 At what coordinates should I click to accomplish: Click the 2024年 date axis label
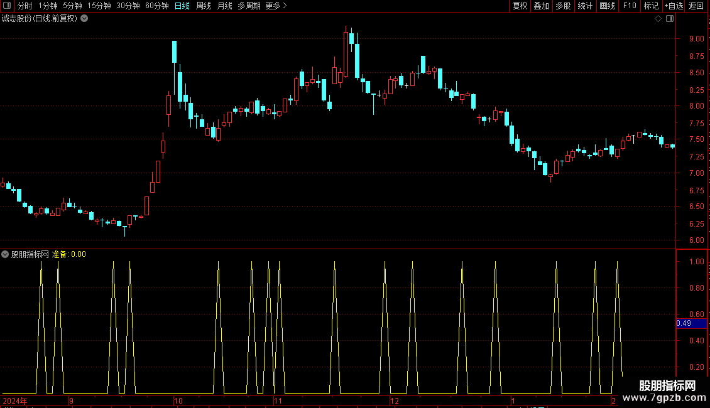click(15, 400)
